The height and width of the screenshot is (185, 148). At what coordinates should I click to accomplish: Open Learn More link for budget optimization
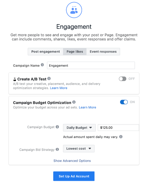87,107
